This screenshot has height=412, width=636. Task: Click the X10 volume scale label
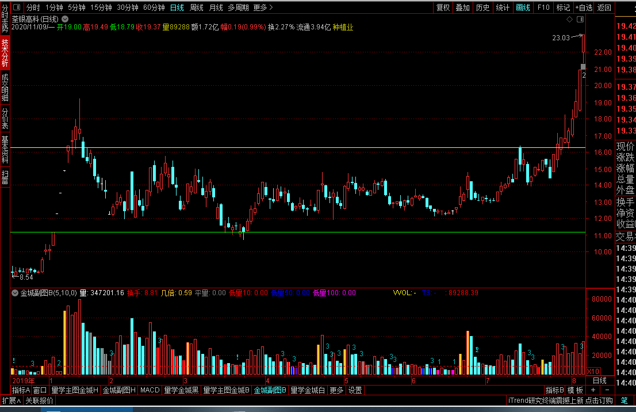point(593,371)
